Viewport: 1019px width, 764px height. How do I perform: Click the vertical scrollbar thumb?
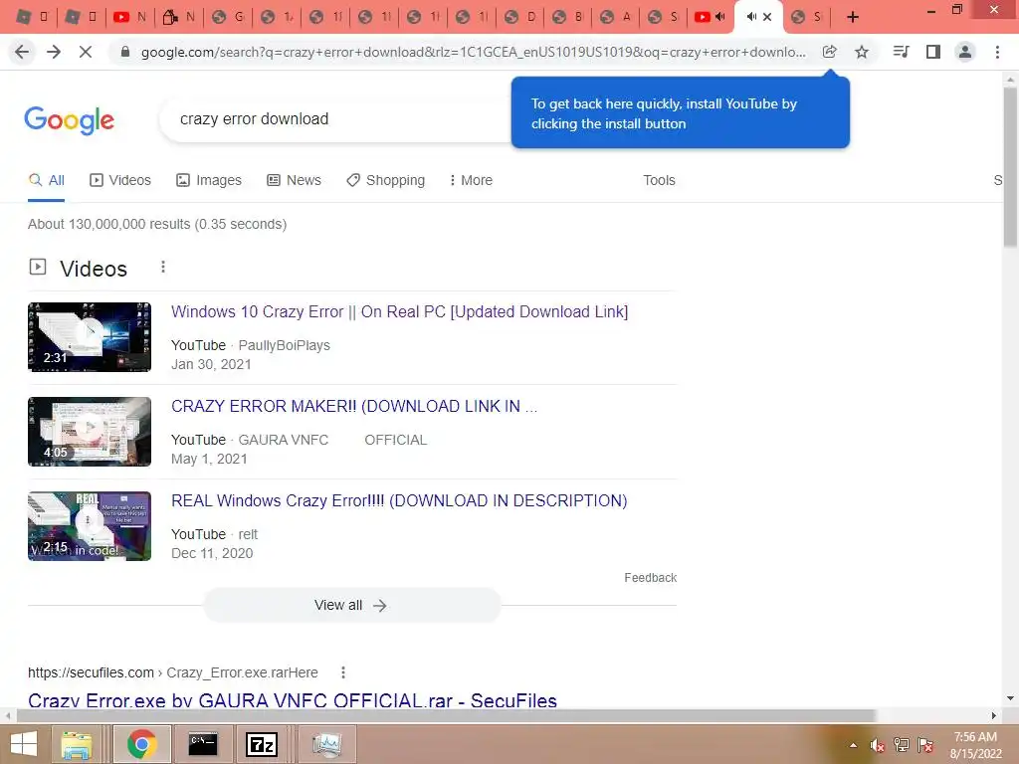pos(1010,166)
